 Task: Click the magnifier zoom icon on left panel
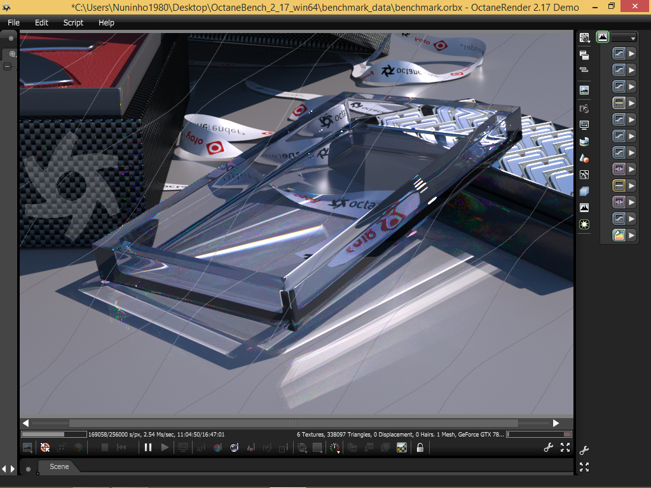12,54
